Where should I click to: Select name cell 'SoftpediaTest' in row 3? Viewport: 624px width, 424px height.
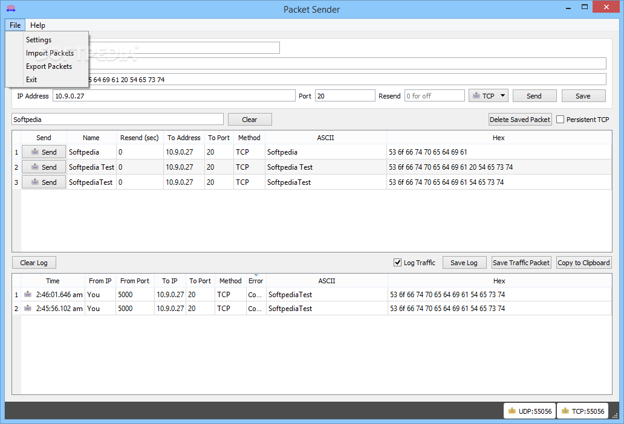(91, 182)
